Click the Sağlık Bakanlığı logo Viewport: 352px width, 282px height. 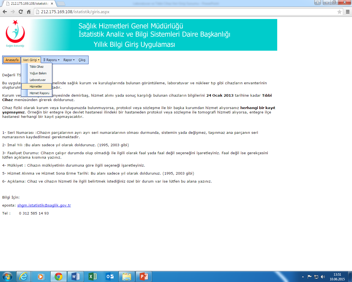(15, 34)
